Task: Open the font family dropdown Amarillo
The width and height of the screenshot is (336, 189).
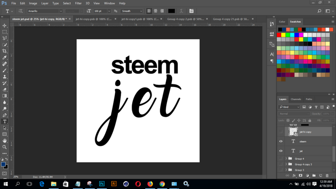Action: [x=45, y=11]
